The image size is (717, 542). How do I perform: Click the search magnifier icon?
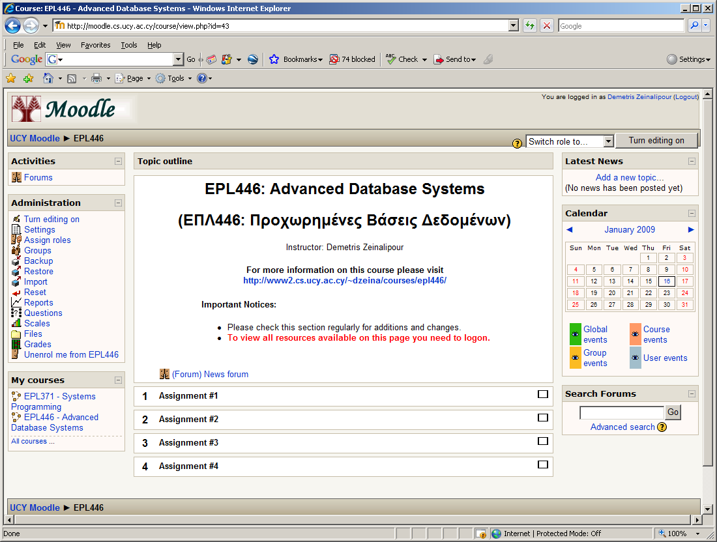point(694,25)
